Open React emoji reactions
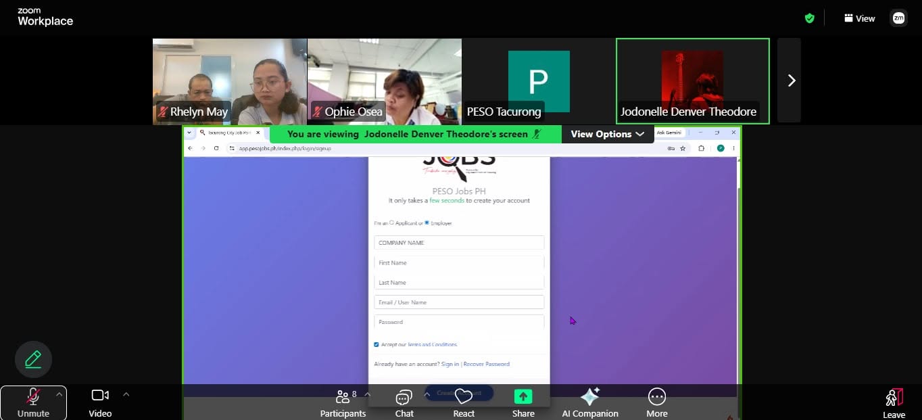The image size is (922, 420). [x=464, y=403]
